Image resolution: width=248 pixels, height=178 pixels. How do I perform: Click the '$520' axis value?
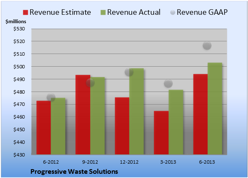(x=19, y=41)
